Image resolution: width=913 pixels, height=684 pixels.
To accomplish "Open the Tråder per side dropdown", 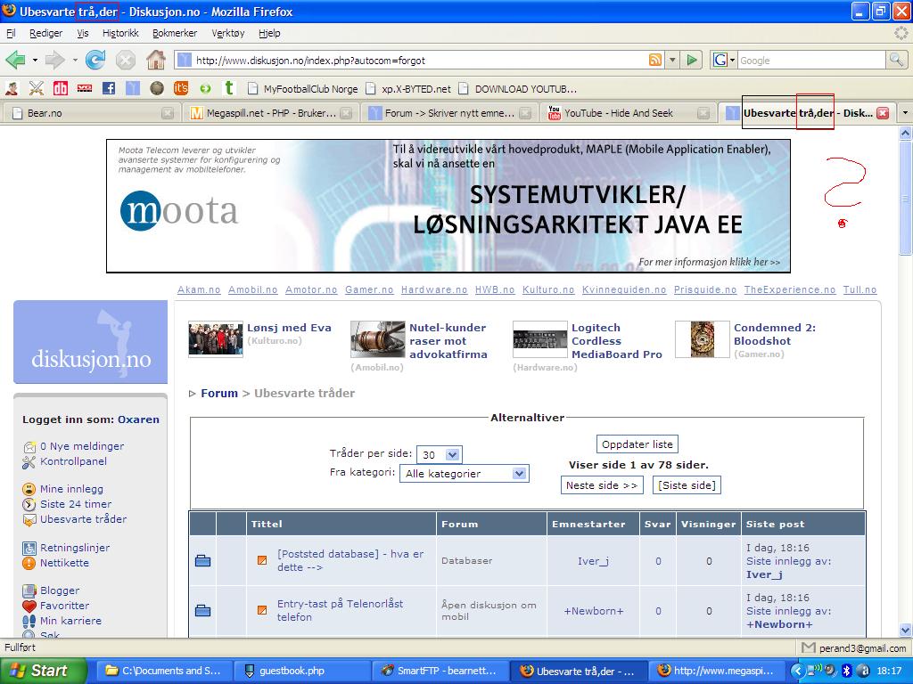I will (x=440, y=454).
